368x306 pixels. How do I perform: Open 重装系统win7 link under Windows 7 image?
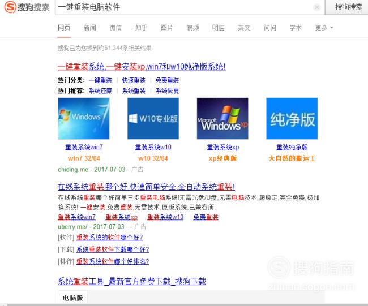click(84, 147)
